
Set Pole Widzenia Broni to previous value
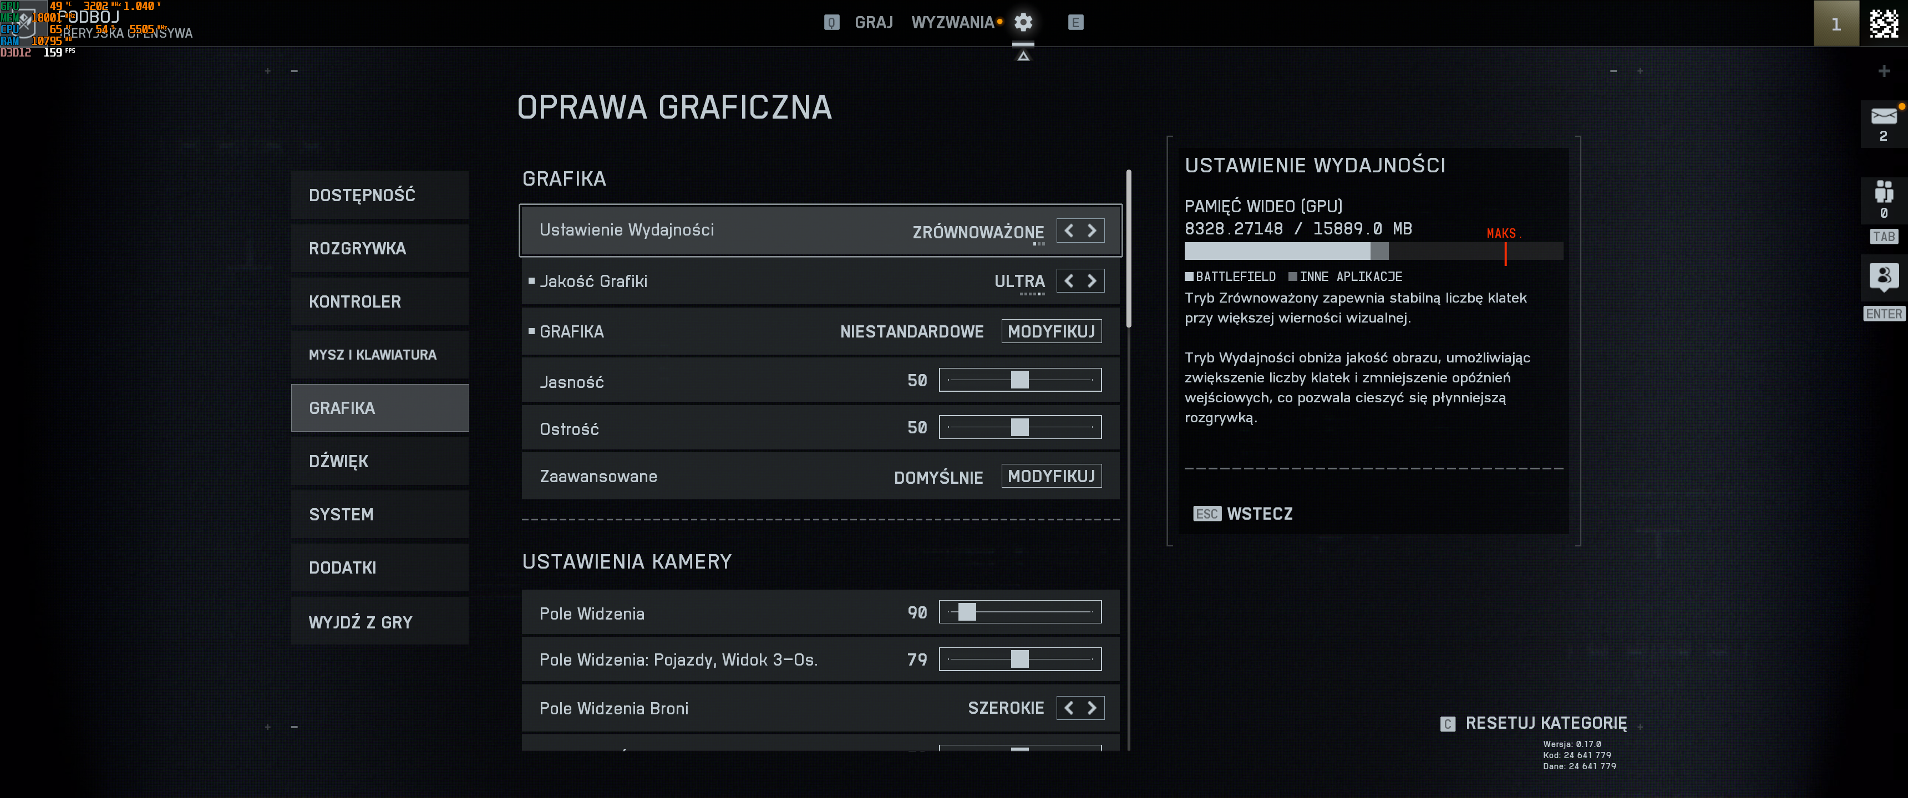[1069, 708]
